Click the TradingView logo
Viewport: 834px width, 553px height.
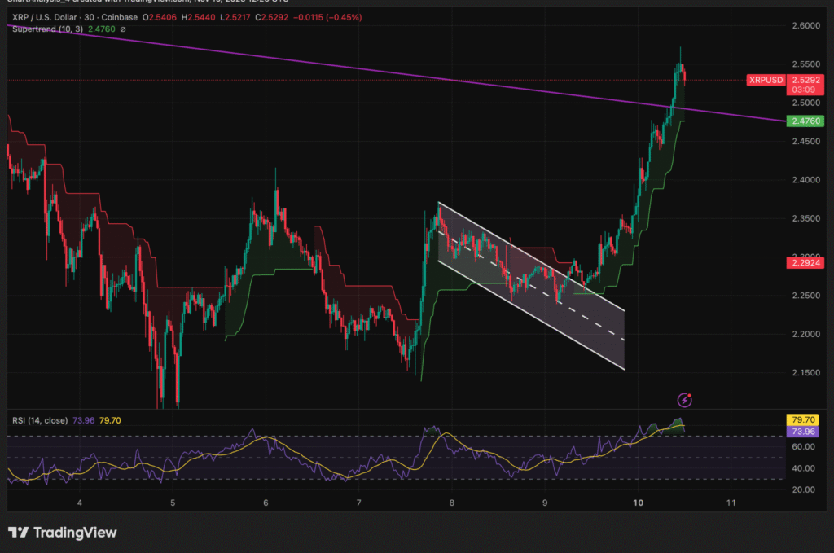[x=63, y=533]
